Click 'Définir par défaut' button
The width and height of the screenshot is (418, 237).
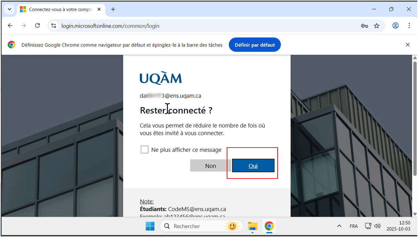point(255,45)
